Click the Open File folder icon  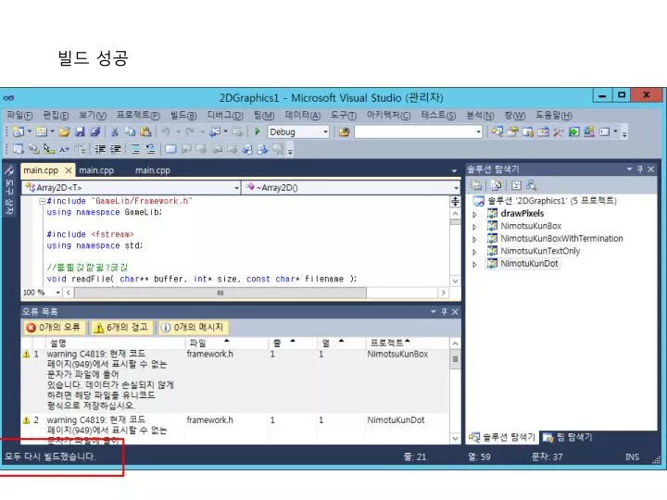pyautogui.click(x=65, y=131)
